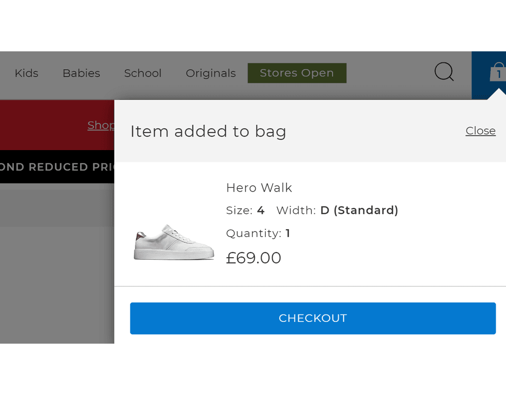Click the Size 4 label

point(245,210)
